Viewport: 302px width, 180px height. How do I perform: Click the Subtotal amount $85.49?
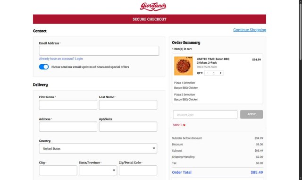(259, 151)
